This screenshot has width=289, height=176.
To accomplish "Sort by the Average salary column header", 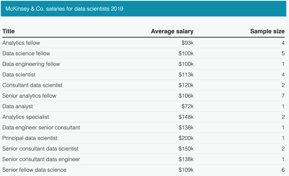I will (x=172, y=31).
